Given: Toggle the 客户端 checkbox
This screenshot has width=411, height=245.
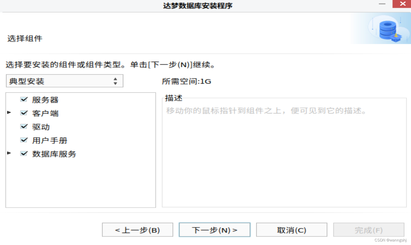Looking at the screenshot, I should [24, 113].
